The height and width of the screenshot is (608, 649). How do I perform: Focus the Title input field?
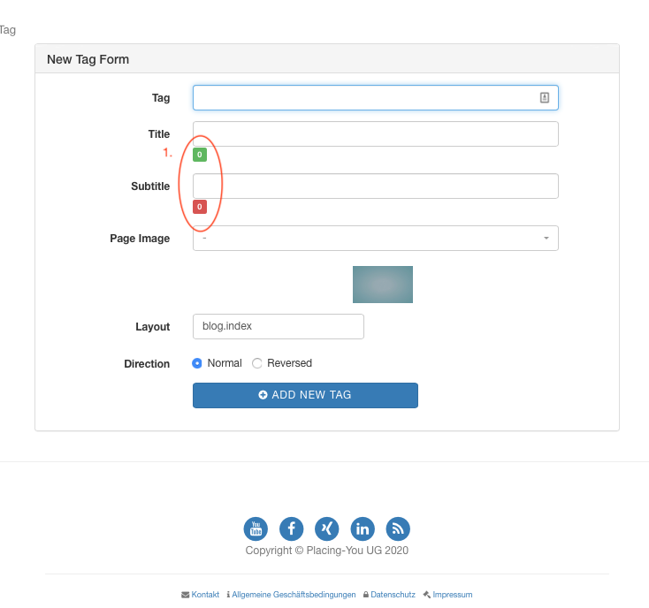(x=375, y=134)
